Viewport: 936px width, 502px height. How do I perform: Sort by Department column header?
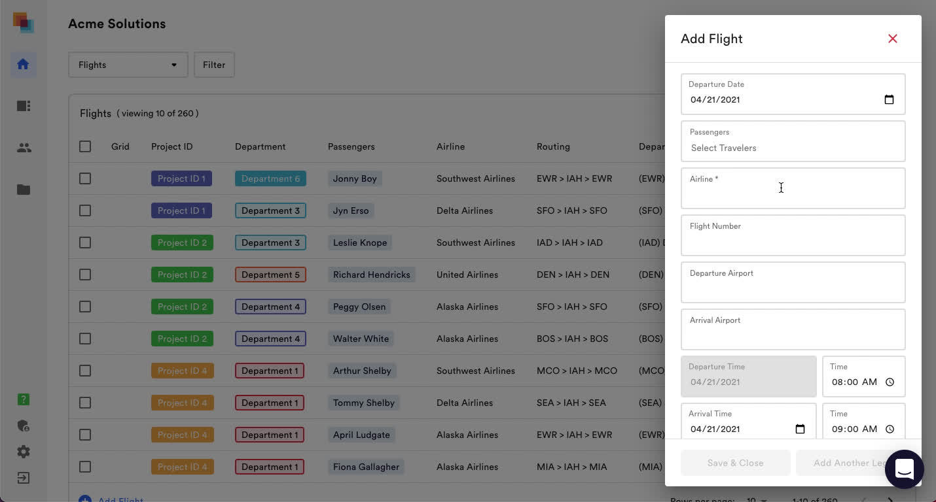click(x=260, y=146)
